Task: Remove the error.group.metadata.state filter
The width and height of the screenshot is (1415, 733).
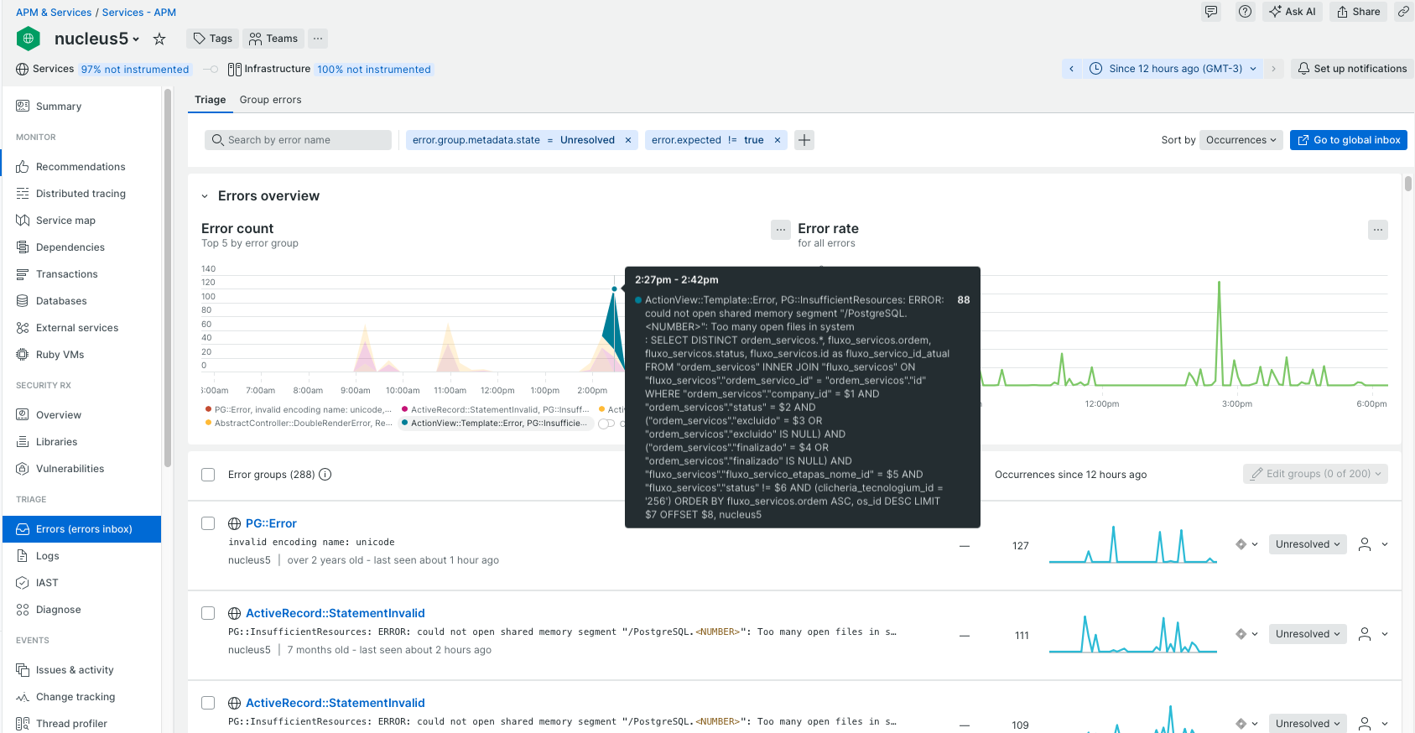Action: [x=628, y=140]
